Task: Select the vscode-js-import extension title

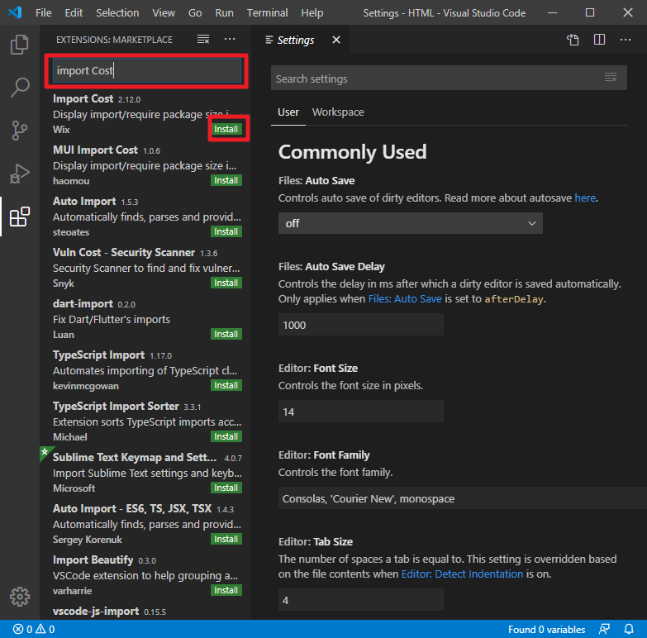Action: (96, 612)
